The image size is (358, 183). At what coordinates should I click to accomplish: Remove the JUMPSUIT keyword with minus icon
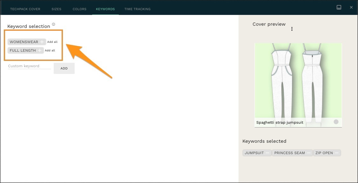tap(267, 153)
